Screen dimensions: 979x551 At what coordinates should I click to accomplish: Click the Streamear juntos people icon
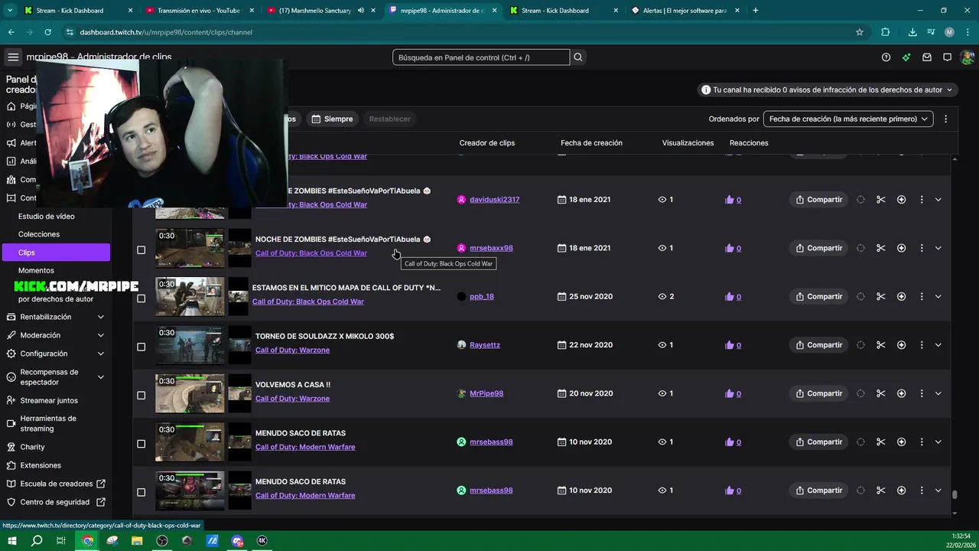point(11,400)
